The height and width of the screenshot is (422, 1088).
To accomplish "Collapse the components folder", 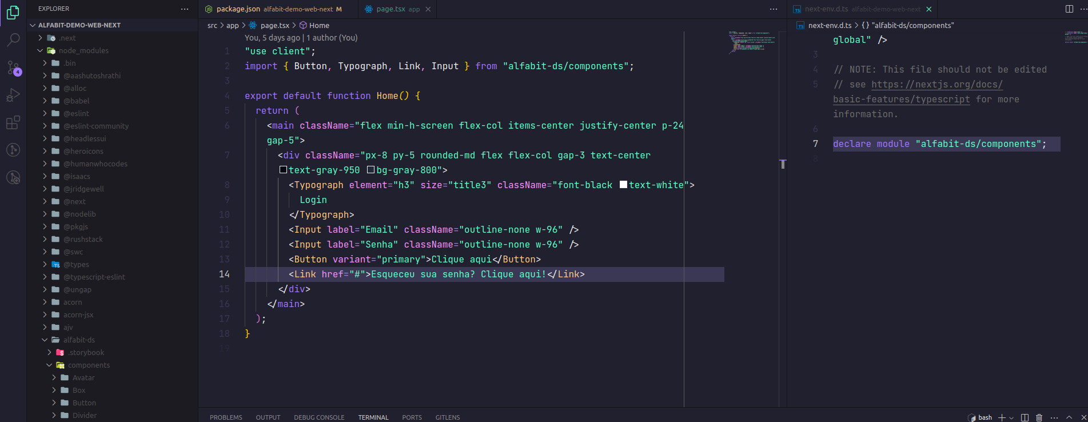I will click(x=113, y=365).
